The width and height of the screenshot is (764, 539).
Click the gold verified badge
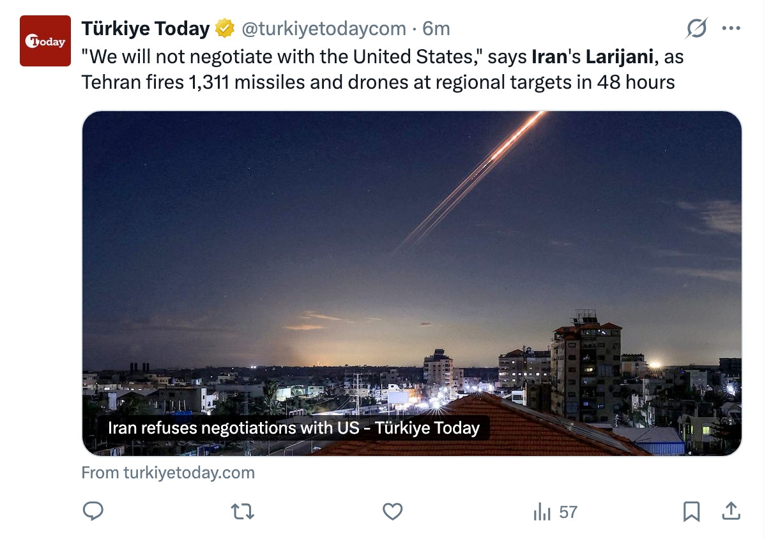click(224, 29)
